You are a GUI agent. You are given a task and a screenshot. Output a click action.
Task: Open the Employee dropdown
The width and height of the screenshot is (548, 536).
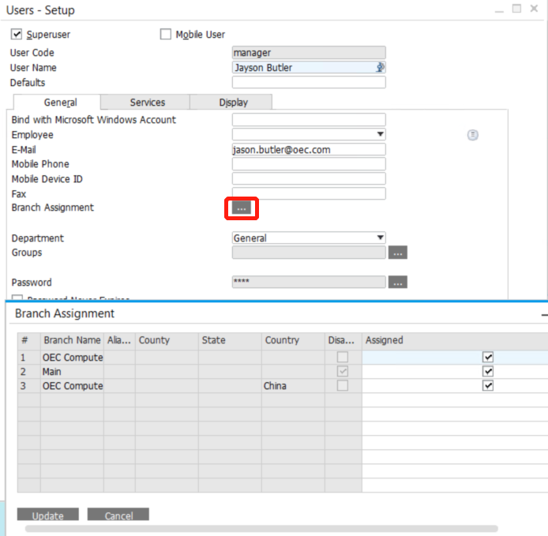click(381, 134)
